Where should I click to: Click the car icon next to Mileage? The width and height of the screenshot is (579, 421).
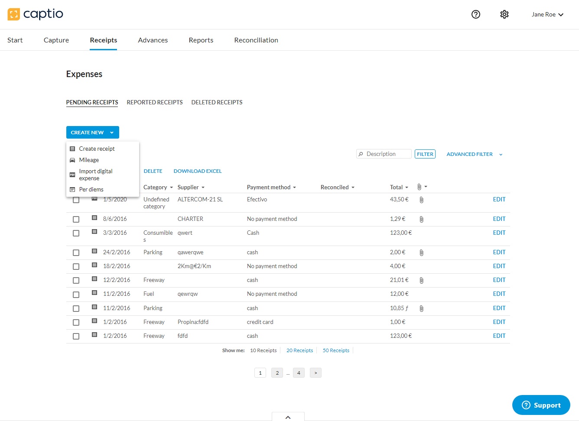click(x=72, y=160)
